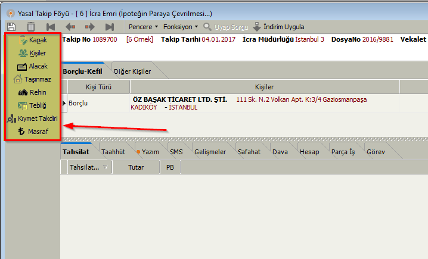Screen dimensions: 428x259
Task: Open the Tahsilat column filter dropdown
Action: pyautogui.click(x=106, y=168)
